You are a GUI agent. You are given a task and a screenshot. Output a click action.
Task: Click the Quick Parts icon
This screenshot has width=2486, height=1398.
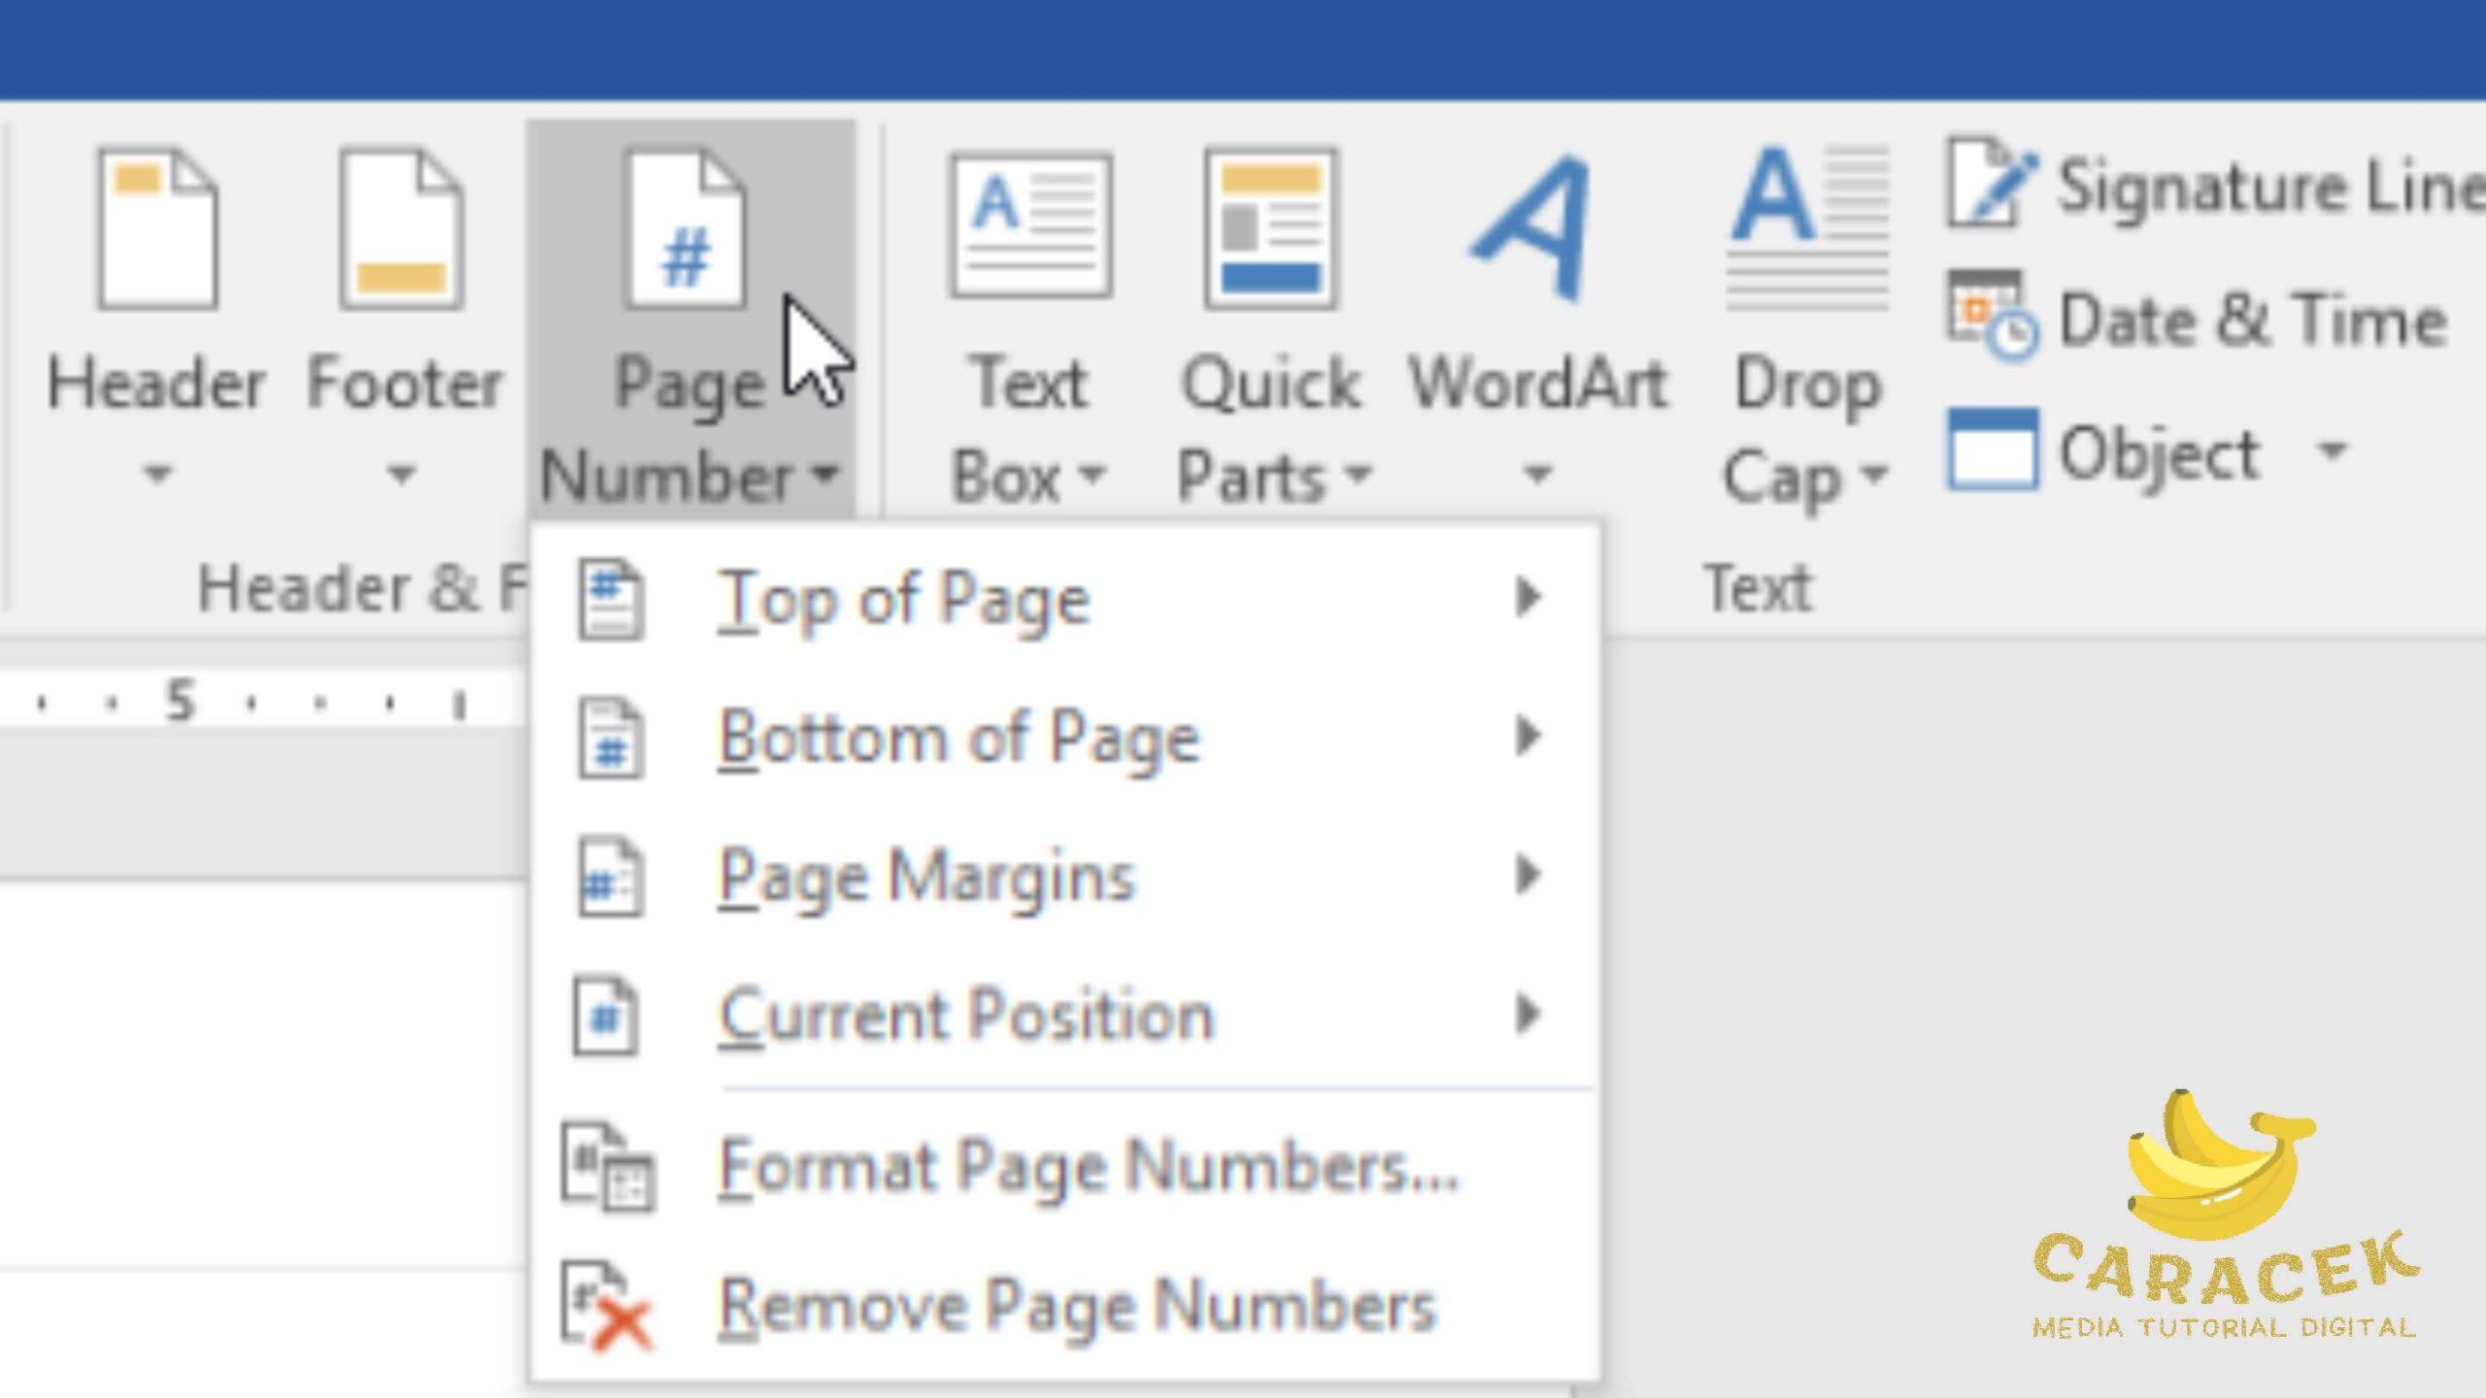(x=1271, y=229)
